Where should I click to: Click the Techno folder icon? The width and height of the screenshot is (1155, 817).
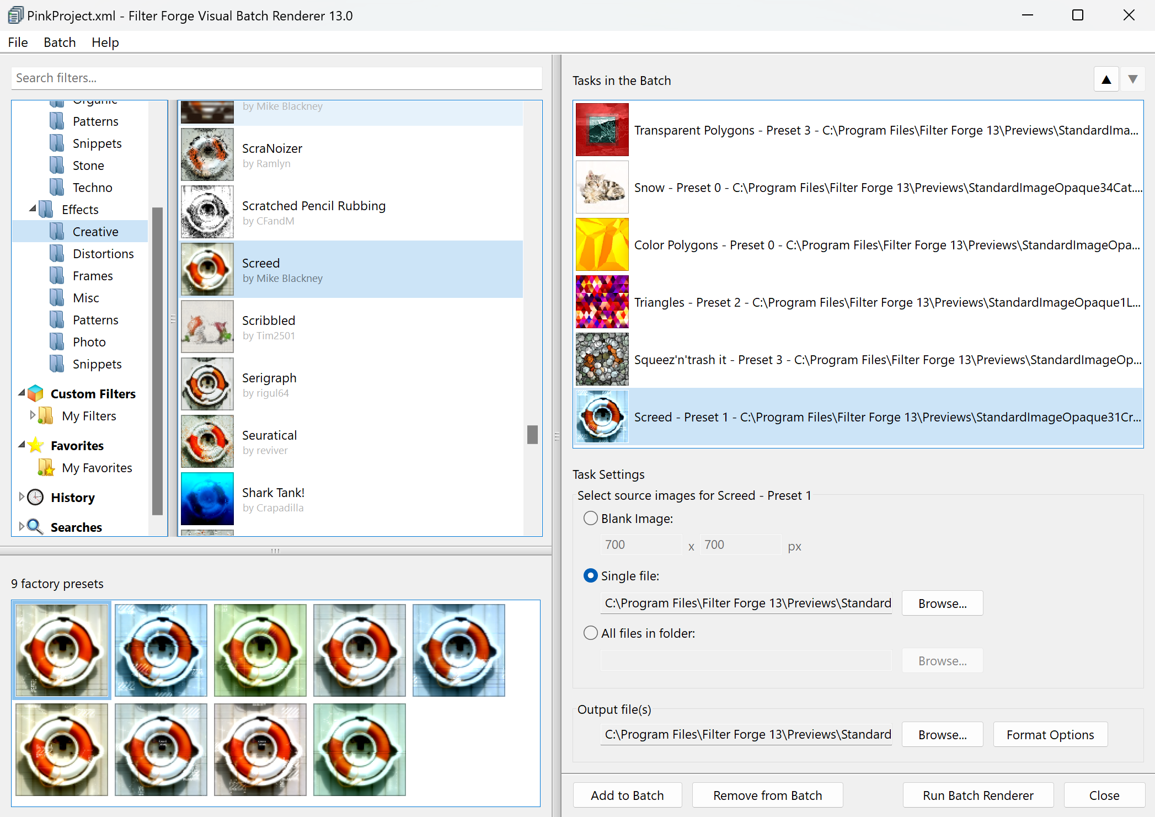pos(57,188)
